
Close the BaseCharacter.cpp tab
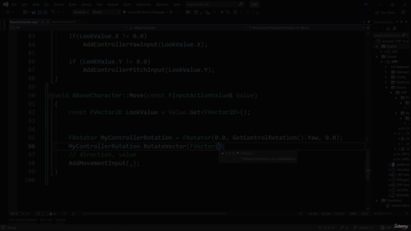coord(48,22)
